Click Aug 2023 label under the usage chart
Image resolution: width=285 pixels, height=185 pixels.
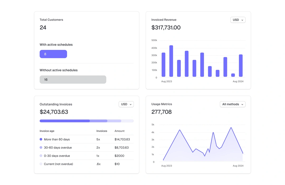tap(167, 166)
